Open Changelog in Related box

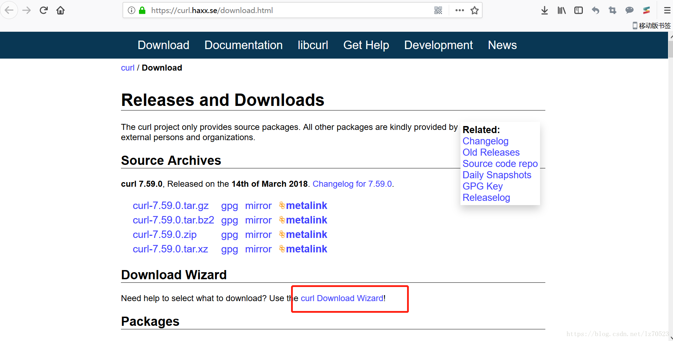[486, 141]
